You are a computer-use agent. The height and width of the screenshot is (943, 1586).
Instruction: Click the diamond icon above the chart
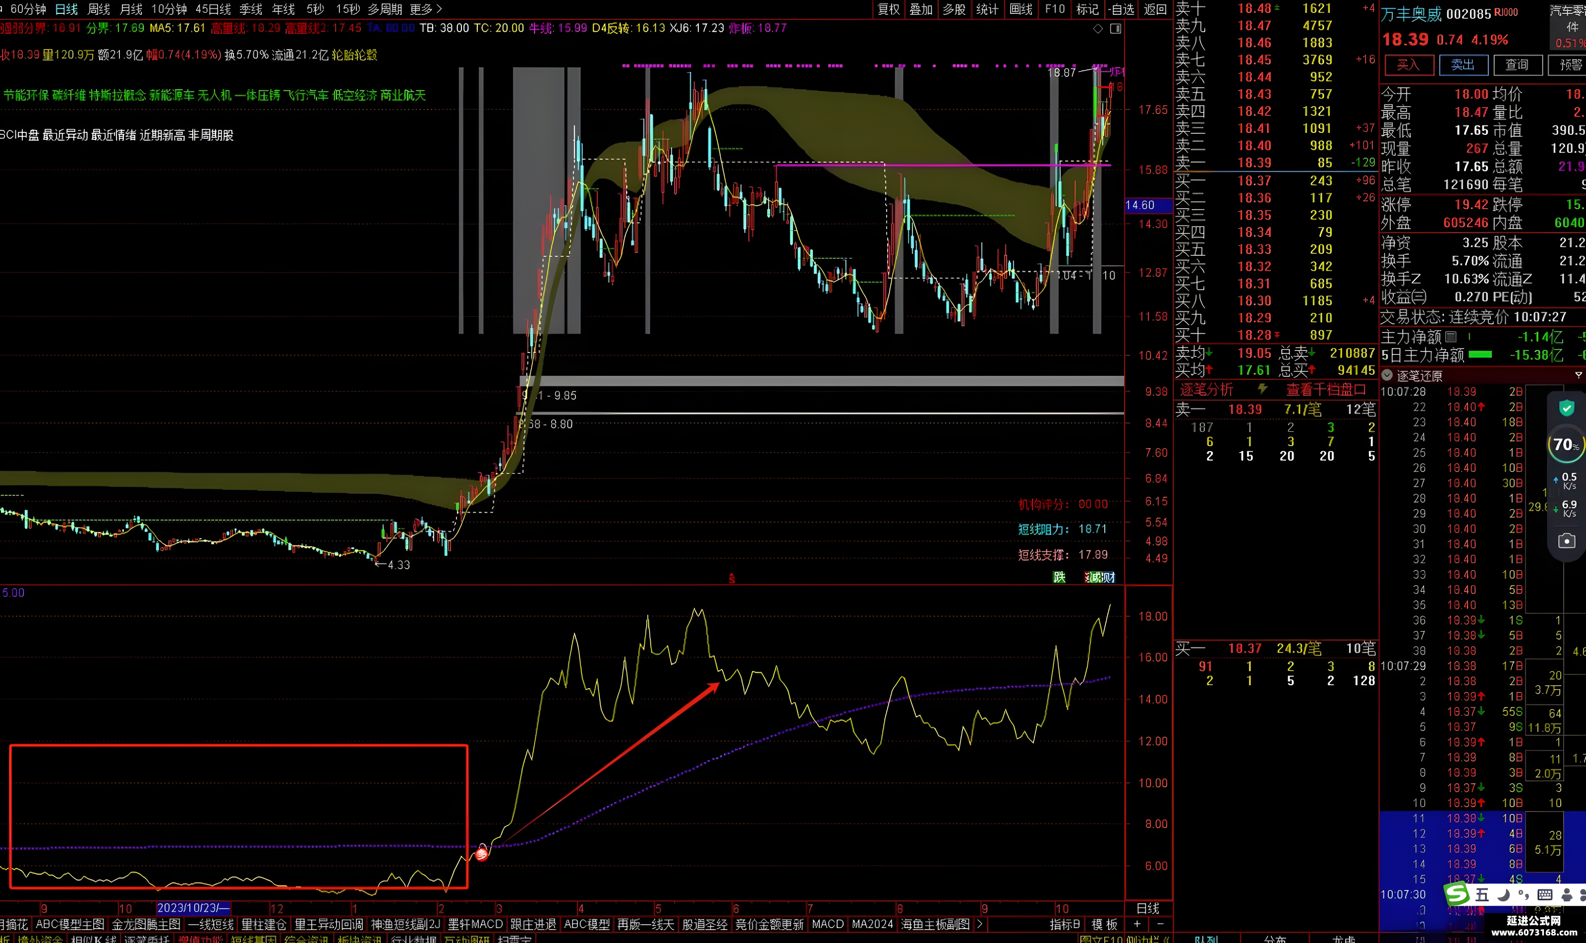click(x=1097, y=29)
